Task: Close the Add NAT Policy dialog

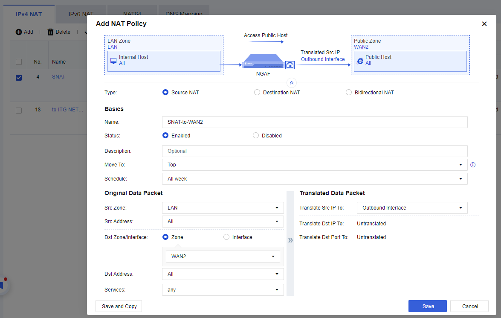Action: click(484, 24)
